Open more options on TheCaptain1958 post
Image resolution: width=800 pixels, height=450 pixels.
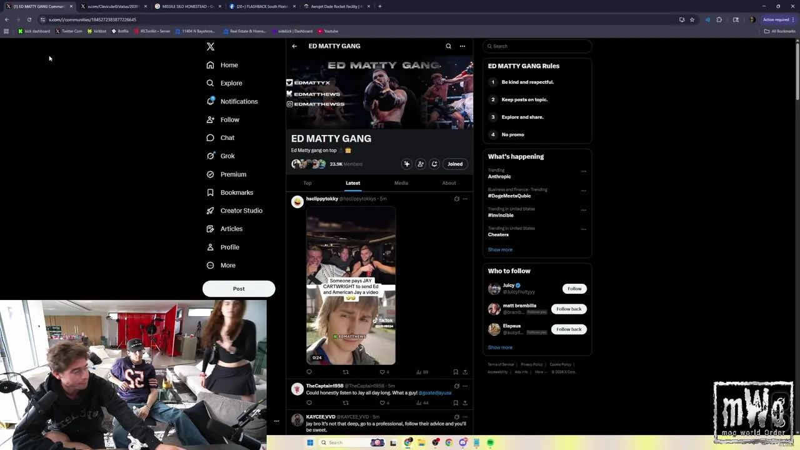point(465,386)
